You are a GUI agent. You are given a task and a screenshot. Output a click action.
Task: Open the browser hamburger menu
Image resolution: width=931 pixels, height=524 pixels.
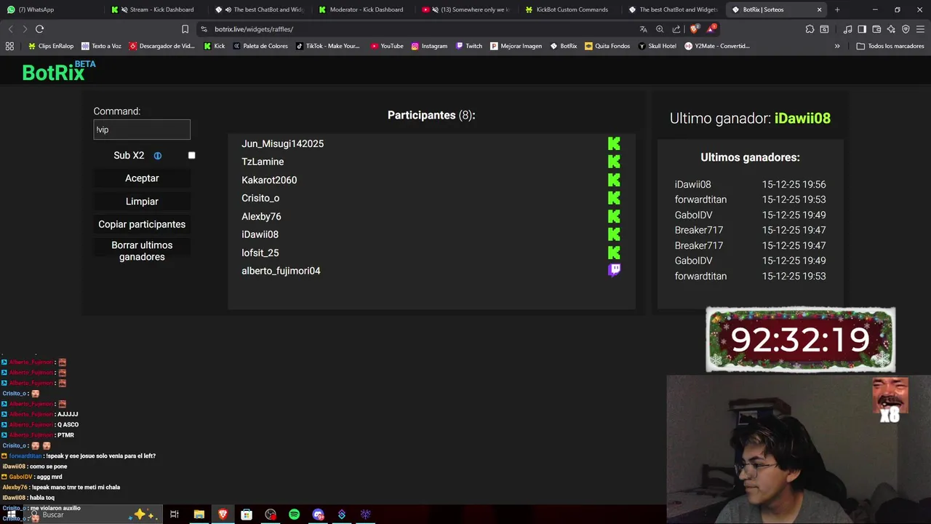(920, 29)
